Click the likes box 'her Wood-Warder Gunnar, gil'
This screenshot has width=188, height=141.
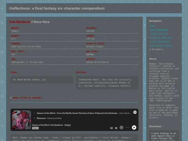point(42,80)
